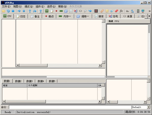Click into the 命令 input field
Viewport: 152px width, 115px height.
point(70,107)
